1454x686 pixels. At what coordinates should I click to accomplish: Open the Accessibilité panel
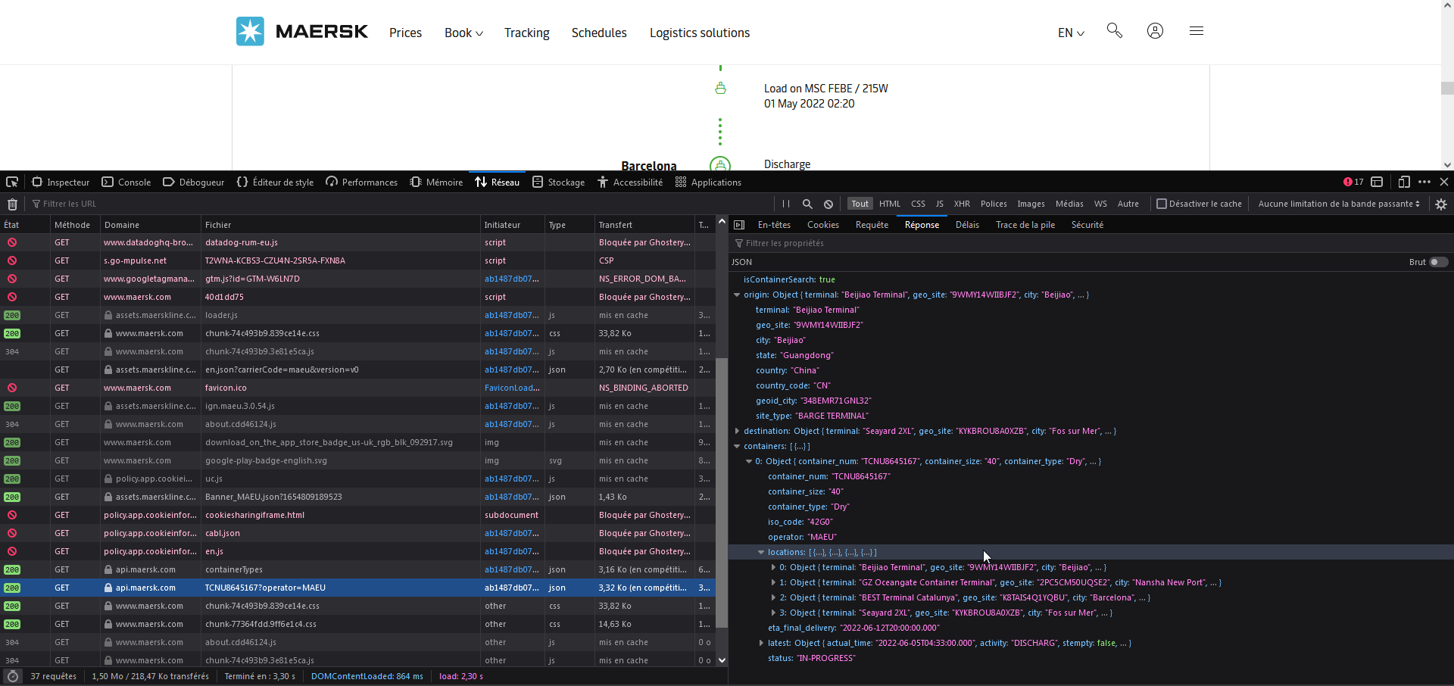[630, 182]
